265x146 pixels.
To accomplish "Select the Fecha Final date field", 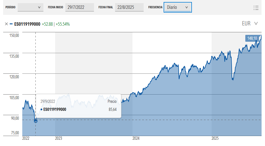I will [129, 7].
